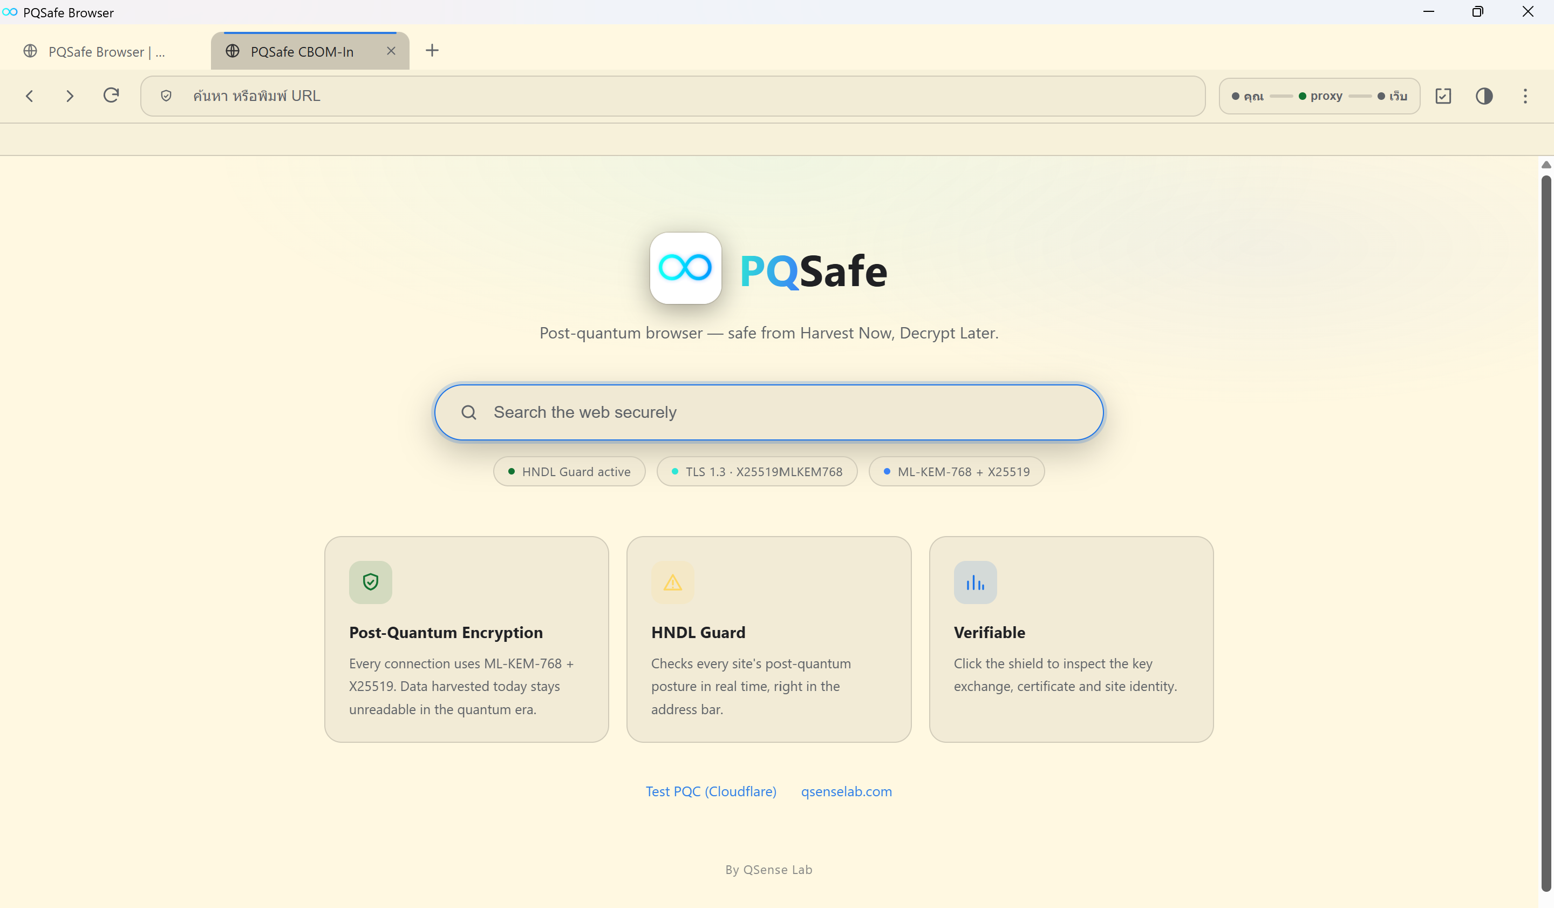Open the three-dot browser menu
Viewport: 1554px width, 908px height.
1525,96
